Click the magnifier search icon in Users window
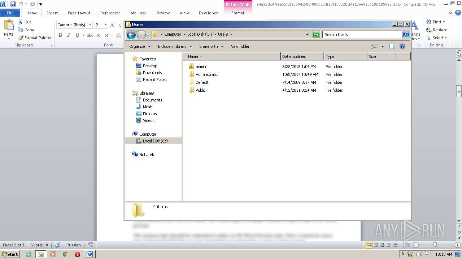The width and height of the screenshot is (462, 259). (x=406, y=35)
